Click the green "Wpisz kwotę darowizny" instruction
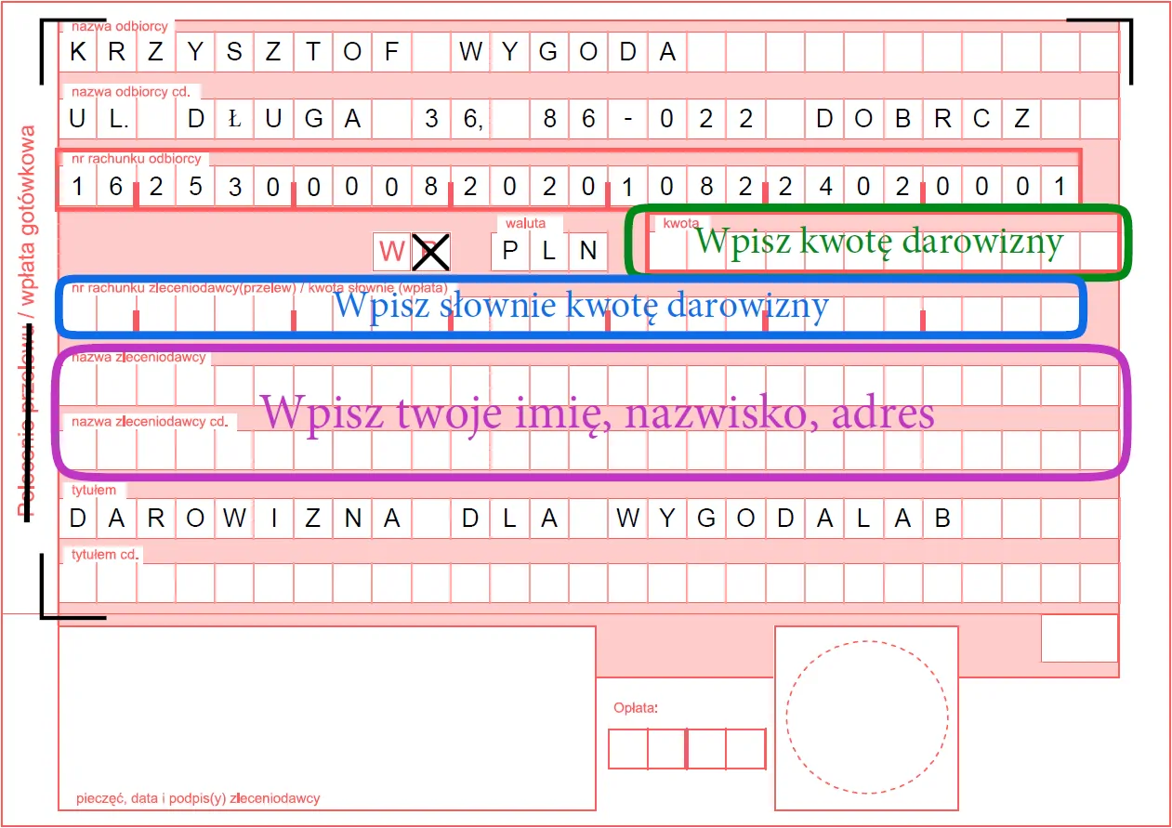Viewport: 1172px width, 828px height. [x=881, y=242]
